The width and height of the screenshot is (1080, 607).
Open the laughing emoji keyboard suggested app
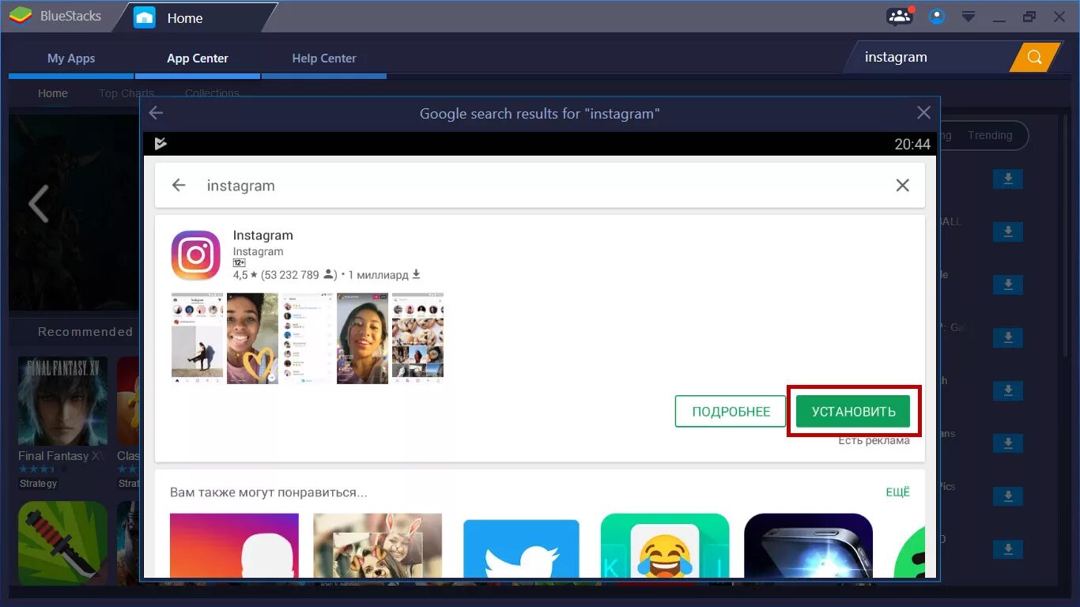pos(665,545)
